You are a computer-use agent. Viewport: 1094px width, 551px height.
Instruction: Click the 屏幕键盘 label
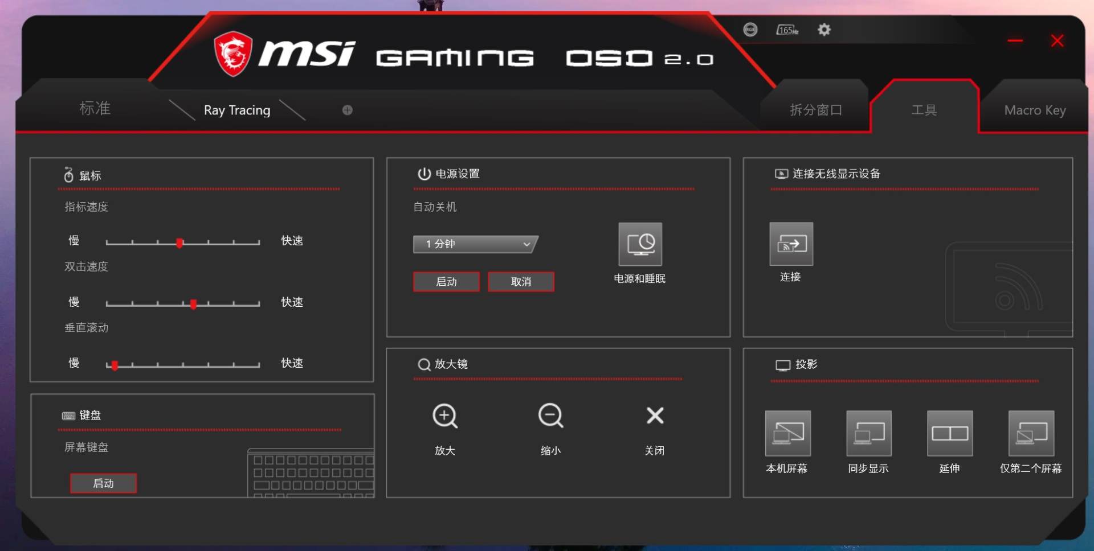[86, 447]
